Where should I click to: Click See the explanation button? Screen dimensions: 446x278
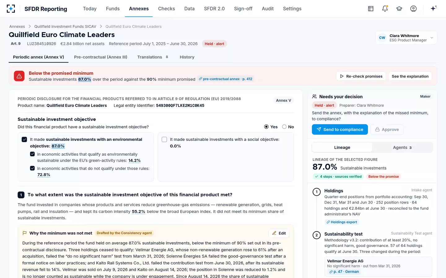(x=410, y=76)
